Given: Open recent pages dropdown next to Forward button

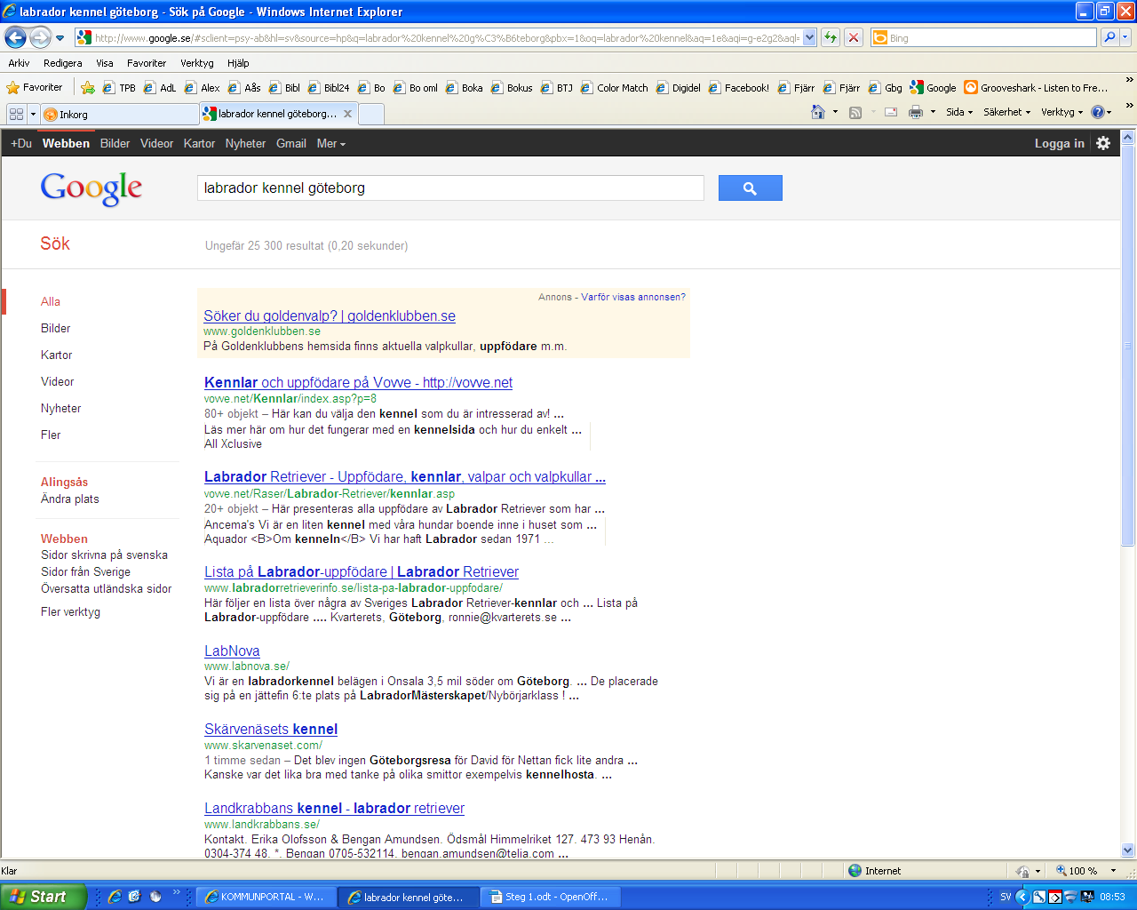Looking at the screenshot, I should point(60,38).
